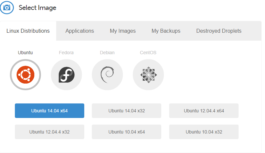Switch to the Applications tab

click(80, 31)
